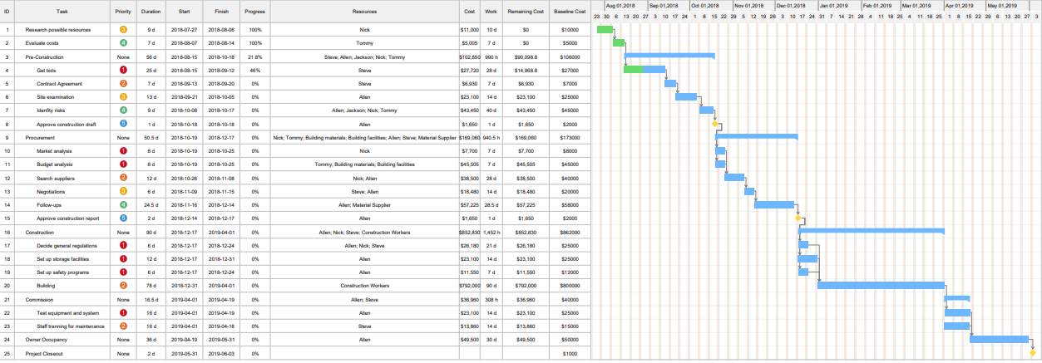Image resolution: width=1042 pixels, height=363 pixels.
Task: Click the Jan 01,2019 timeline header
Action: (x=833, y=6)
